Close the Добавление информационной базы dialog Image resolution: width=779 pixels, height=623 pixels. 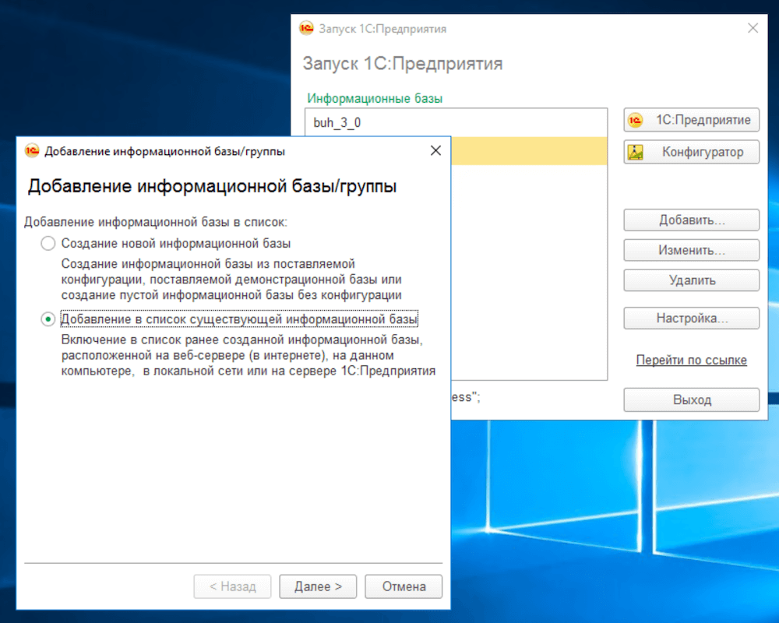click(435, 150)
